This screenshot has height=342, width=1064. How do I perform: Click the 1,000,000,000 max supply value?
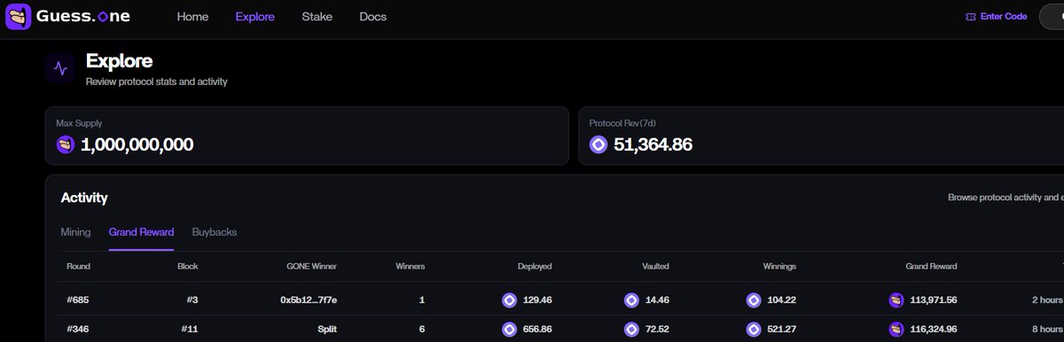click(137, 144)
